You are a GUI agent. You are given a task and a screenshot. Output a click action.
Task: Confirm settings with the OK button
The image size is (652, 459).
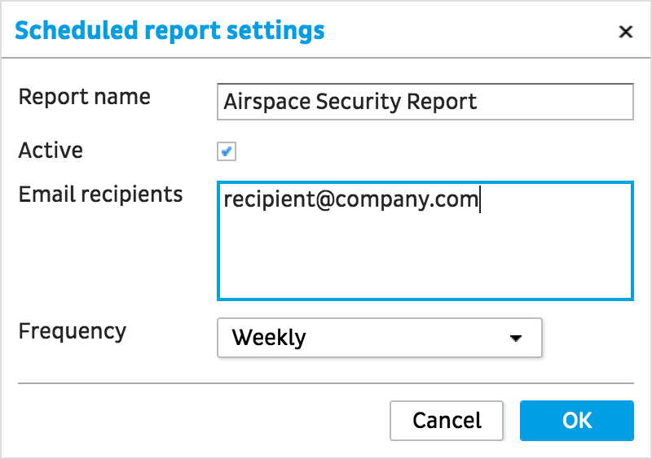click(577, 421)
